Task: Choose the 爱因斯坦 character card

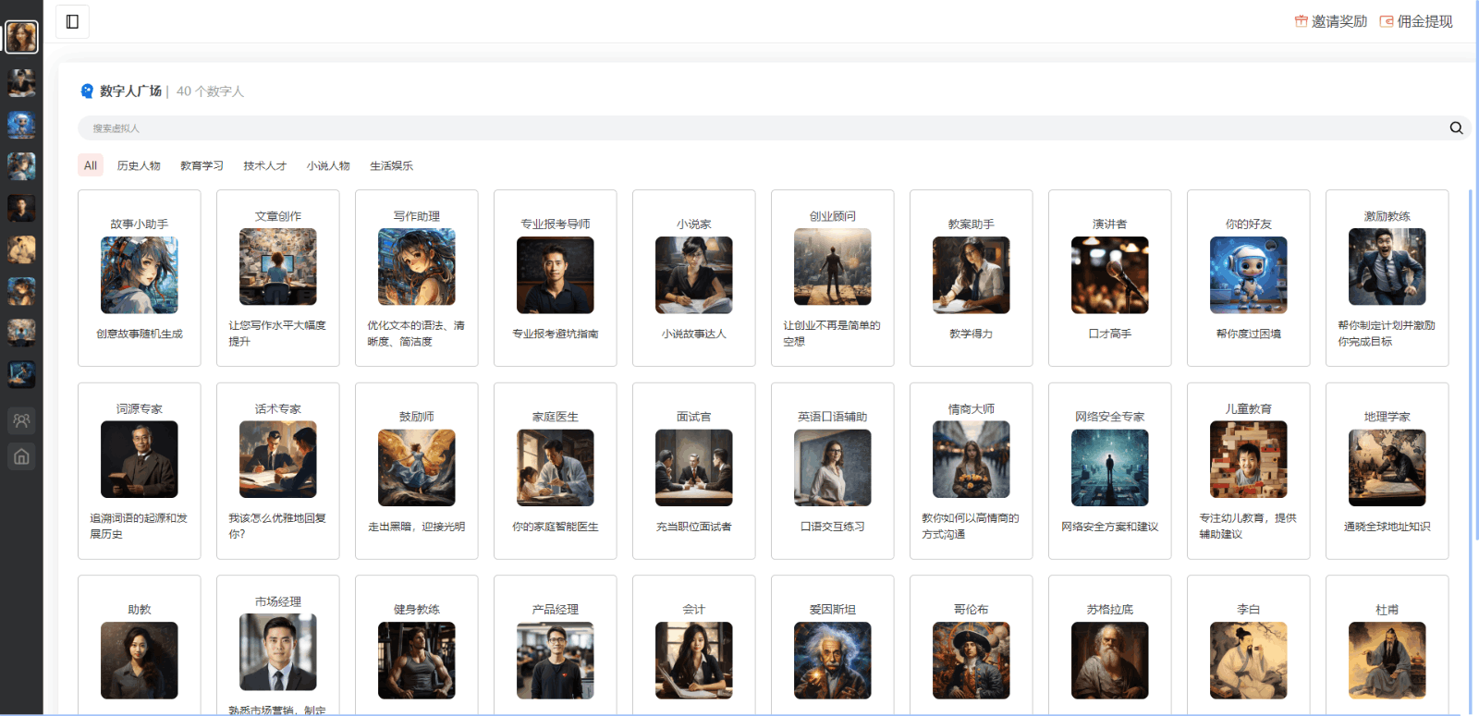Action: click(x=833, y=647)
